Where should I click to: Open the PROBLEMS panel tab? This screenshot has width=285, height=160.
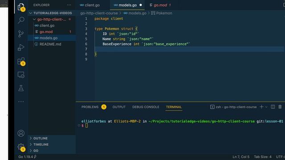[x=90, y=107]
